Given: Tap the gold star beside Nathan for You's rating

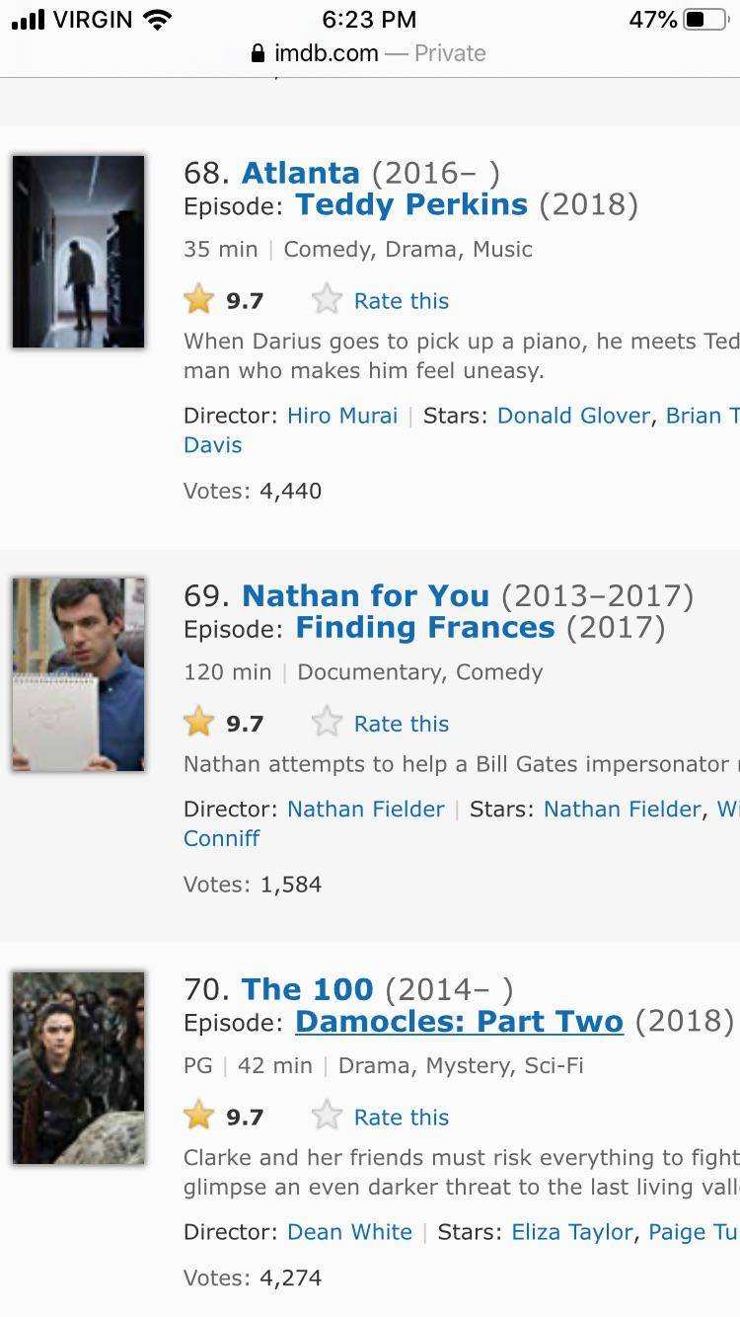Looking at the screenshot, I should (199, 722).
